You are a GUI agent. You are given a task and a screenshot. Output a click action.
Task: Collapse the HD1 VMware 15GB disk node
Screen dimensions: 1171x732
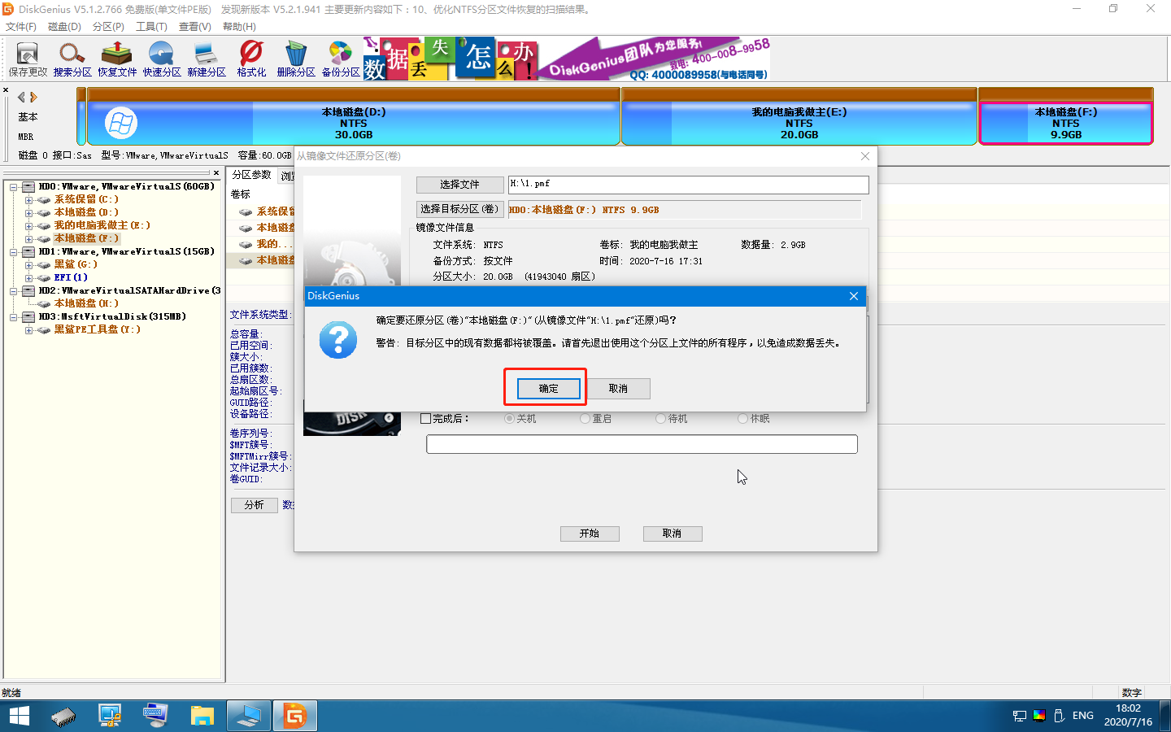(x=14, y=252)
